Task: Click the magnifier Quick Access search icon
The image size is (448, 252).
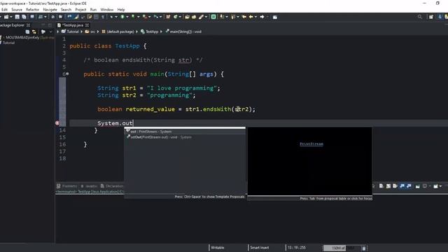Action: tap(420, 17)
